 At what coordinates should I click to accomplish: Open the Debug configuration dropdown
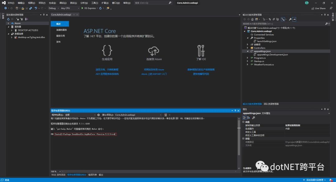(54, 8)
